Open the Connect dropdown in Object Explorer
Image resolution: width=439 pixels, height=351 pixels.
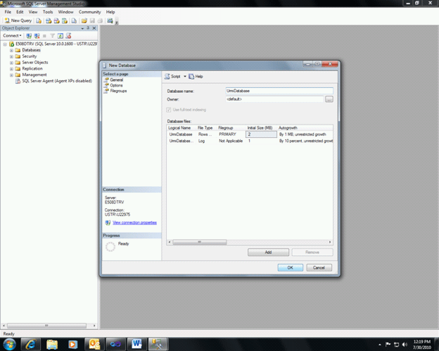pos(12,36)
